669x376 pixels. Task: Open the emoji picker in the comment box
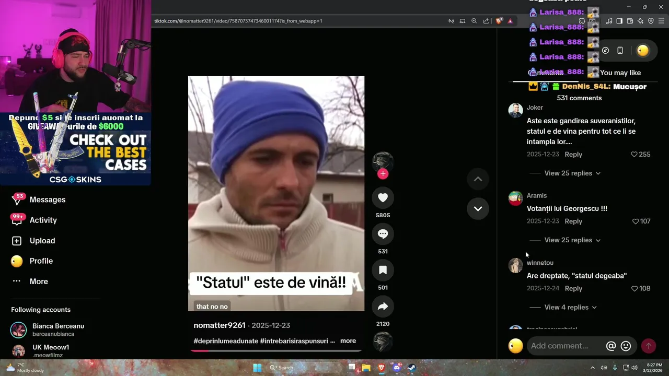pos(626,346)
